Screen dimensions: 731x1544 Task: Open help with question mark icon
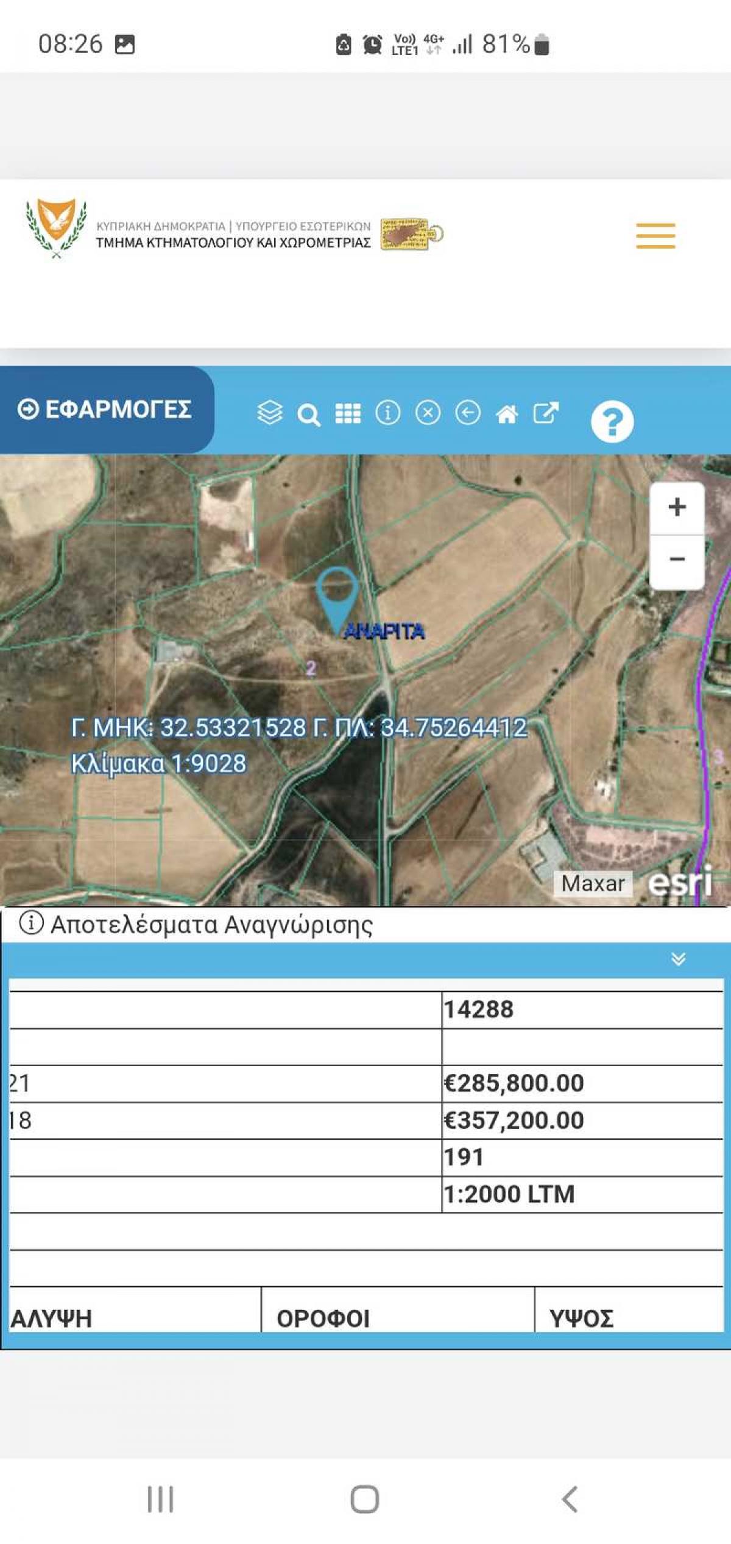click(x=612, y=421)
